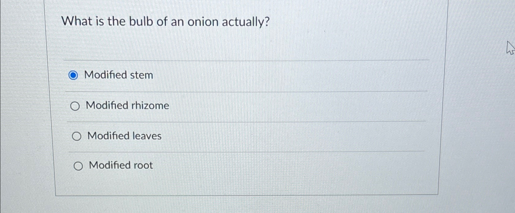Click the question title about onion bulbs
Viewport: 515px width, 213px height.
[165, 21]
